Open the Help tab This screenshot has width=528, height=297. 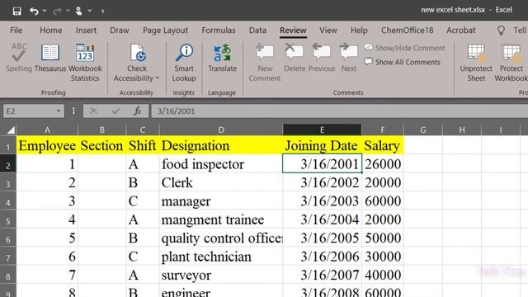[359, 31]
